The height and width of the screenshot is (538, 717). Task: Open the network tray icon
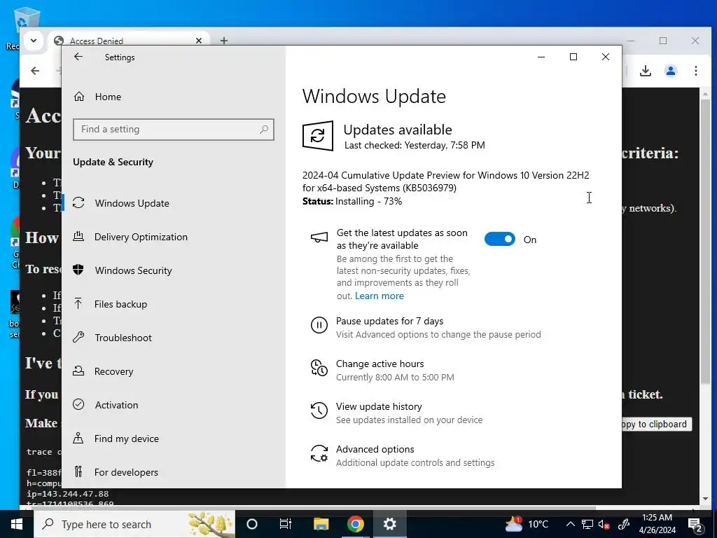[x=587, y=524]
